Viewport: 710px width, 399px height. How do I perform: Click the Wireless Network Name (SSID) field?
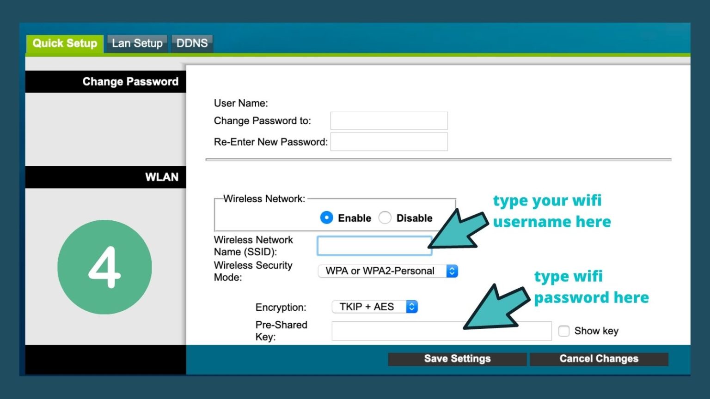pos(374,246)
